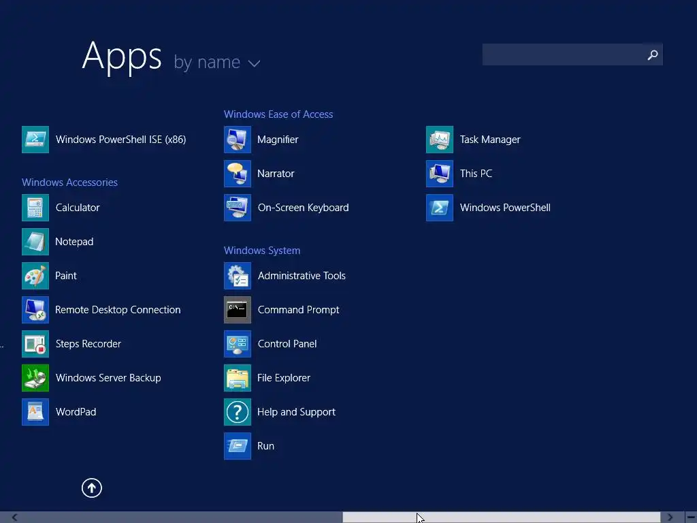Click the 'On-Screen Keyboard' label
Viewport: 697px width, 523px height.
pos(303,208)
